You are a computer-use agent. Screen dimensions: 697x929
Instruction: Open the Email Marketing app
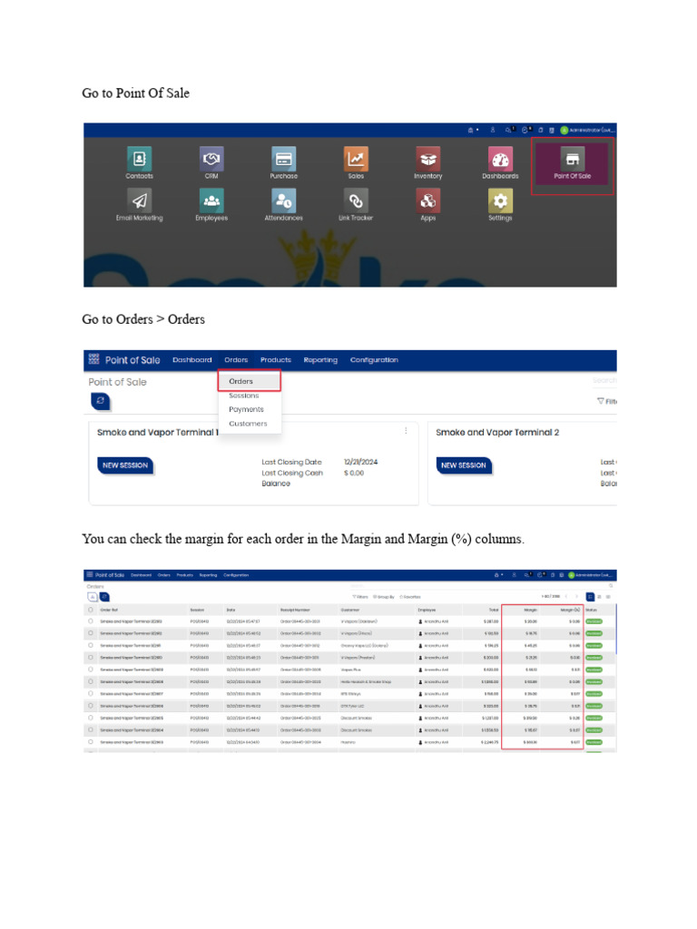tap(139, 200)
